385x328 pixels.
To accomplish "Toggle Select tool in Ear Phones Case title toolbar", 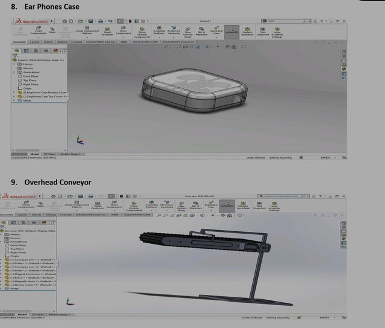I will tap(120, 21).
